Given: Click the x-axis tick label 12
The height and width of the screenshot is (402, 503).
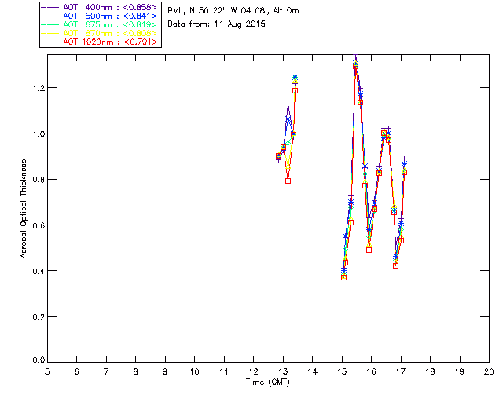Looking at the screenshot, I should (253, 371).
